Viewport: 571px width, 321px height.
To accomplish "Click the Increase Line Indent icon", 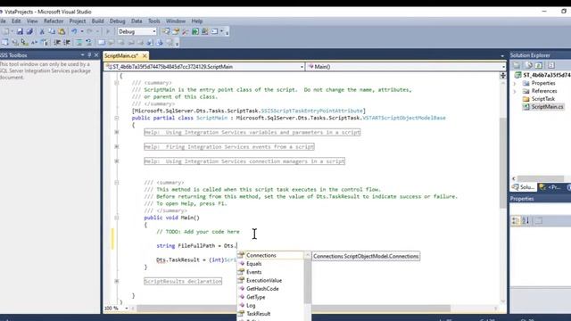I will pyautogui.click(x=67, y=43).
